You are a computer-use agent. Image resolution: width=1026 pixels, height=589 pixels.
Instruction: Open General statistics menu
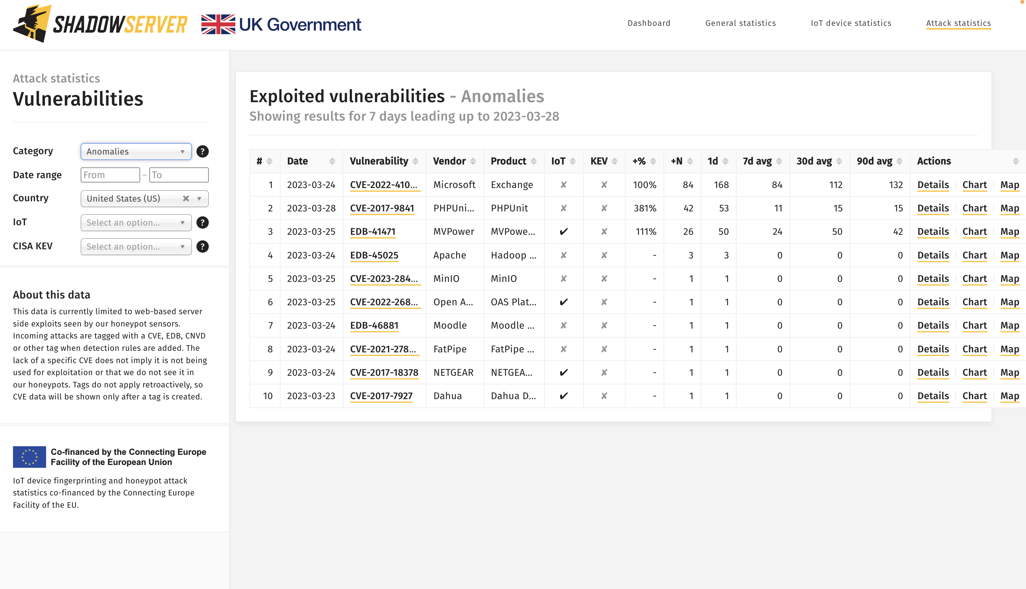(x=740, y=23)
